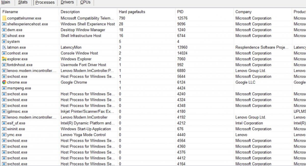This screenshot has height=166, width=306.
Task: Select 'Lenovo' company in ymc.exe row
Action: 241,135
